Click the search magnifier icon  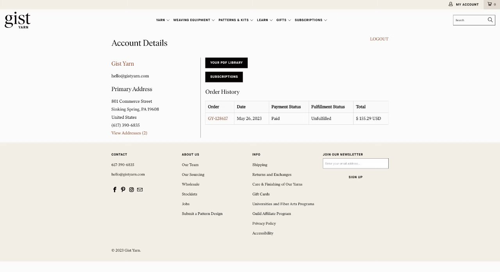pos(490,20)
